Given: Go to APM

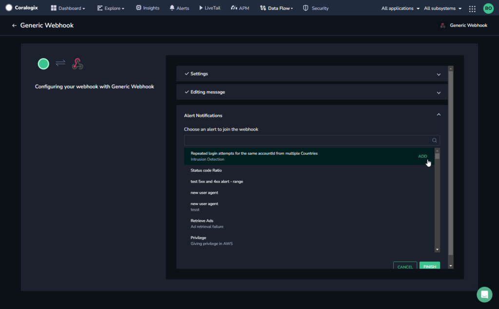Looking at the screenshot, I should (x=240, y=8).
